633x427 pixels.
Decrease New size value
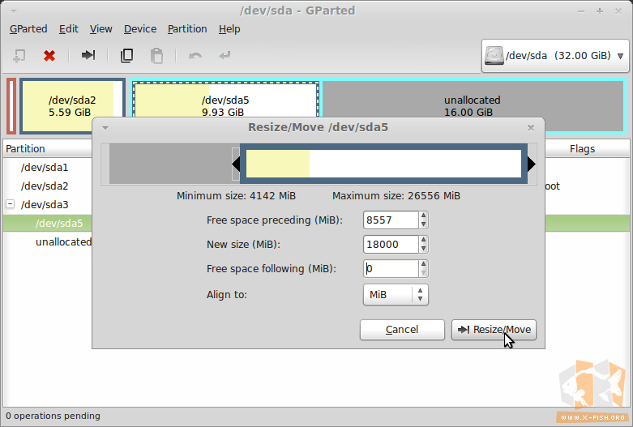tap(423, 249)
